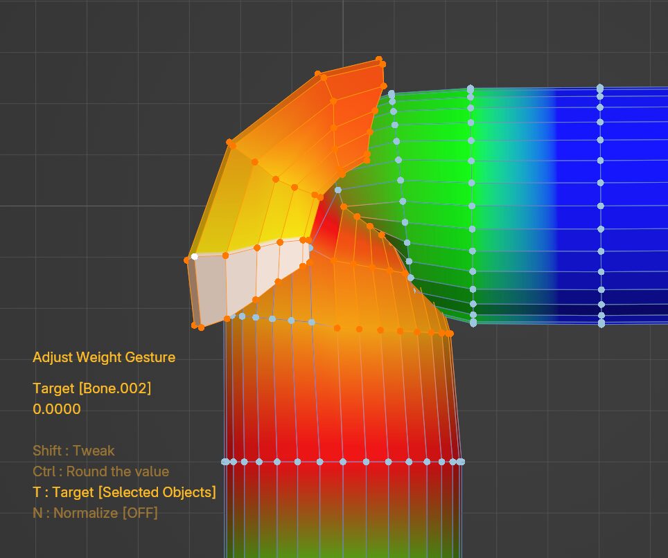The width and height of the screenshot is (668, 558).
Task: Select the top-right orange vertex of bent tip
Action: pos(382,61)
